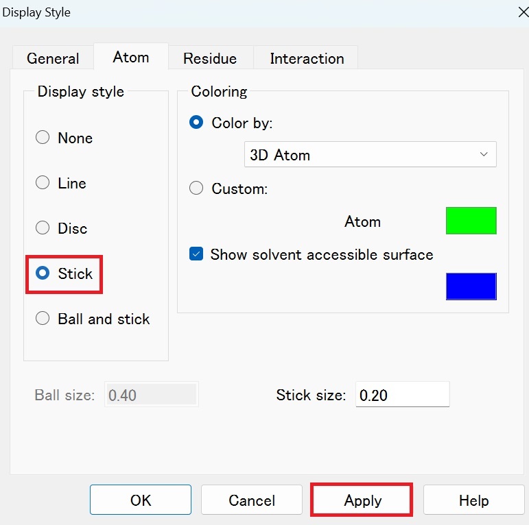The image size is (529, 525).
Task: Click the green Atom color swatch
Action: tap(471, 221)
